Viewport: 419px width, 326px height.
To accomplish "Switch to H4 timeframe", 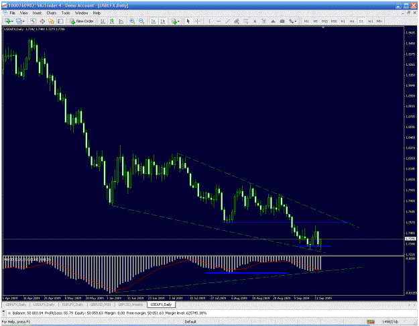I will [x=352, y=21].
